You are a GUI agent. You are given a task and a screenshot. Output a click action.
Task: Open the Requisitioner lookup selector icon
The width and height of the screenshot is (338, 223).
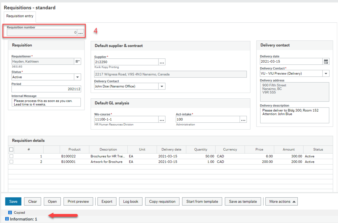pyautogui.click(x=78, y=61)
